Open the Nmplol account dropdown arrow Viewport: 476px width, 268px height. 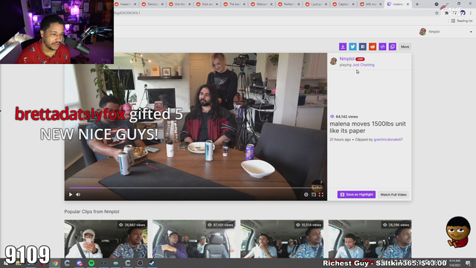coord(471,31)
